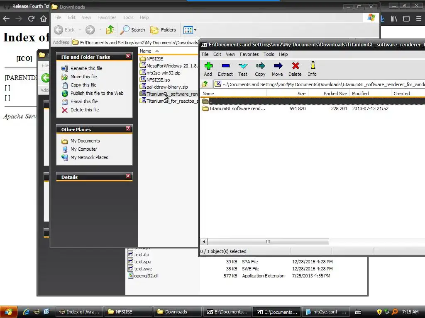Click Delete this file task
This screenshot has width=425, height=318.
[85, 110]
